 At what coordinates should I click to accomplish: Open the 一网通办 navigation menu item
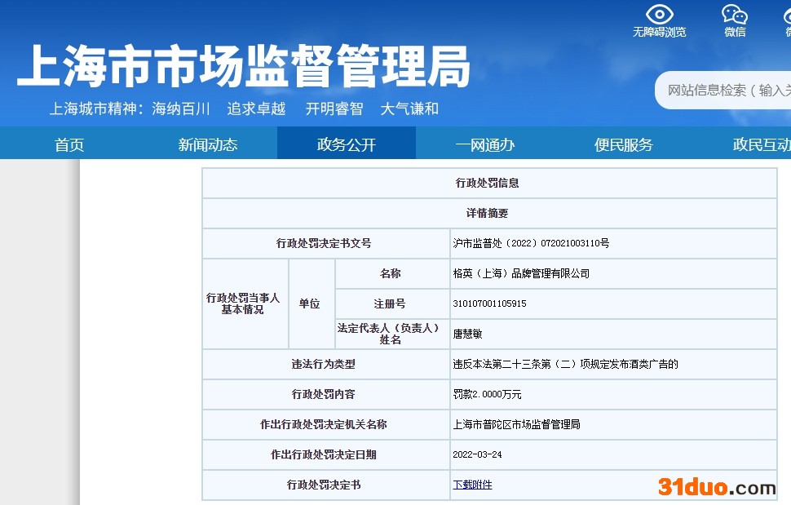(x=485, y=144)
